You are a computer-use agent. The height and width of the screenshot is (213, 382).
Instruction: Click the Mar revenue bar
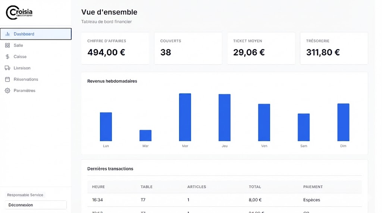point(145,136)
